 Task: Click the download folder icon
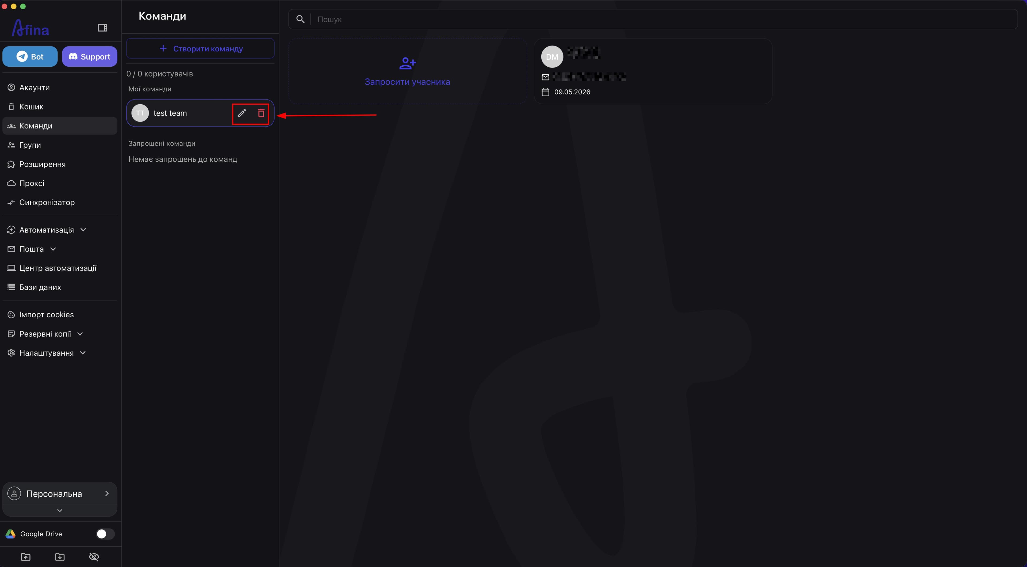tap(60, 557)
